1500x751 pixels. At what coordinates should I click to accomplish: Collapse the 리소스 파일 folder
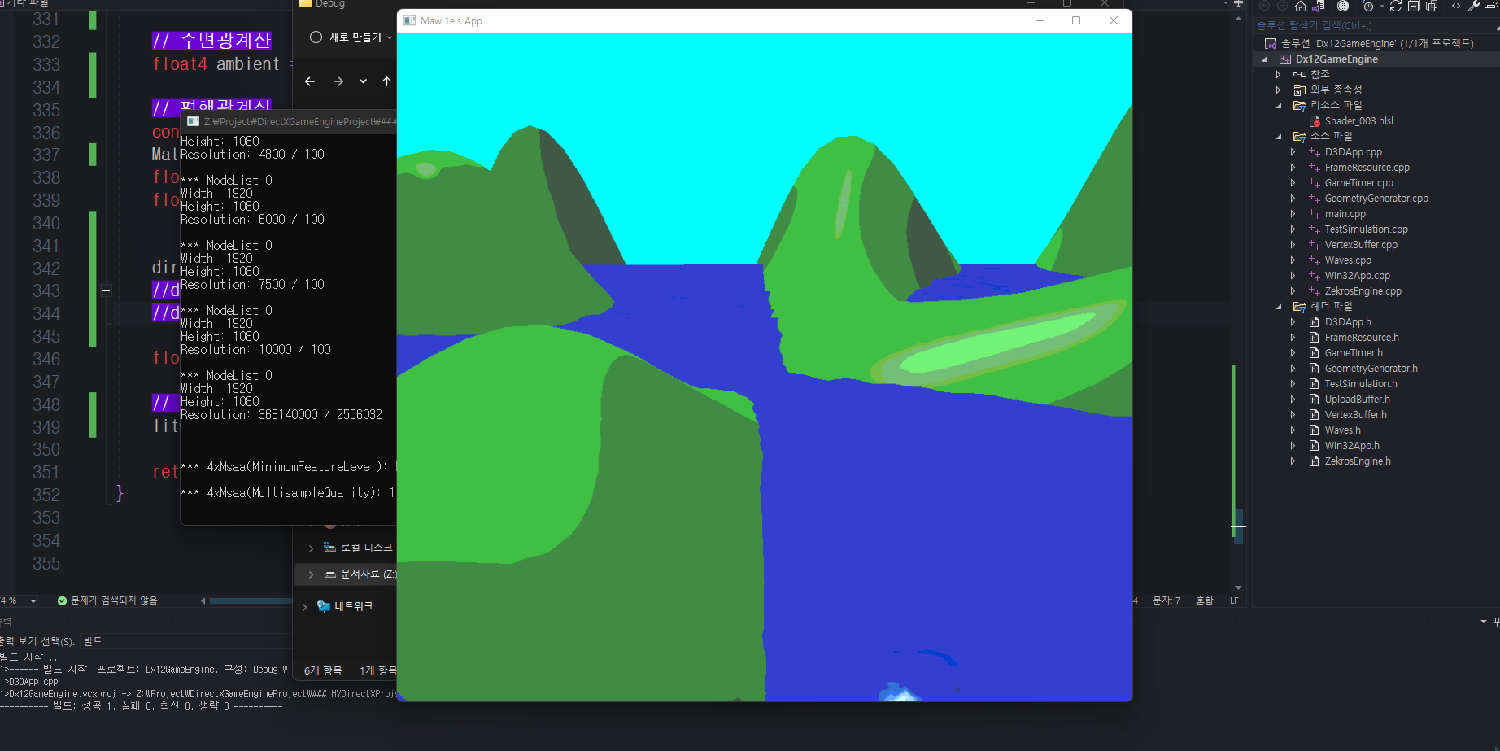coord(1278,105)
